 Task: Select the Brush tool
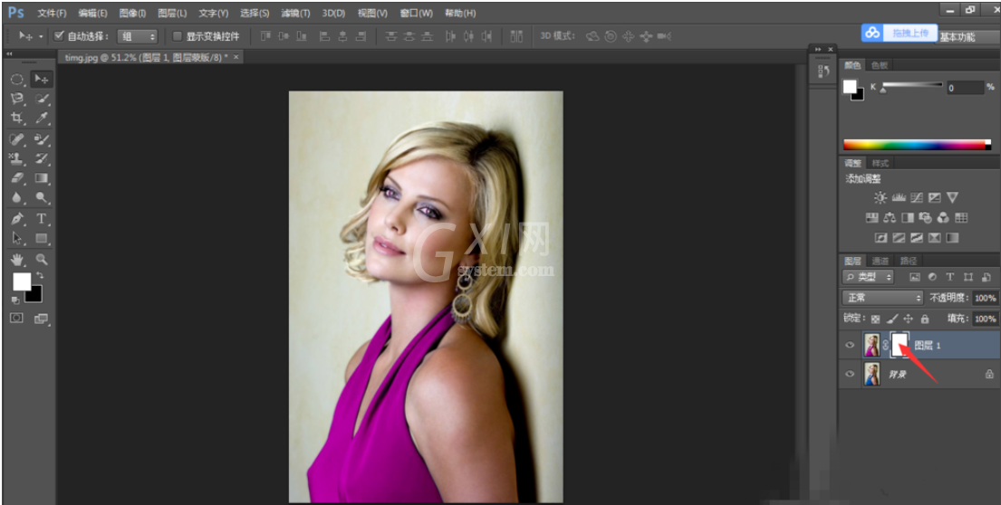42,139
